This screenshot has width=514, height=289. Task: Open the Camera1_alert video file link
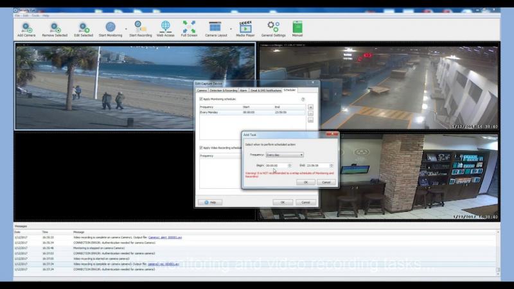pyautogui.click(x=165, y=238)
